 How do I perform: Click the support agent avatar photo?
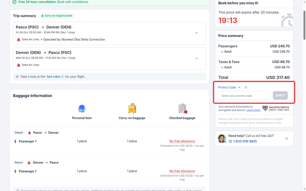(x=222, y=138)
